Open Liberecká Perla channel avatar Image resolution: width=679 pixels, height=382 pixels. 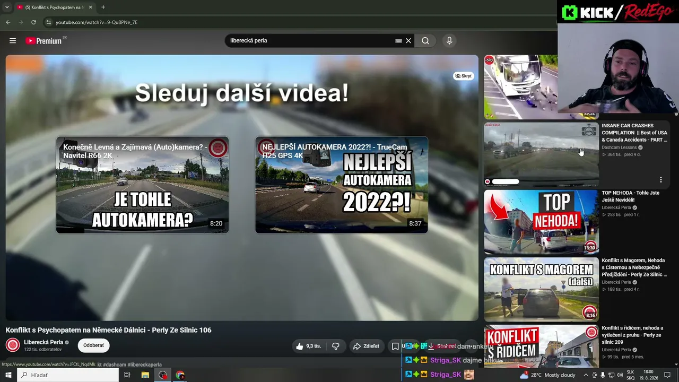coord(13,345)
